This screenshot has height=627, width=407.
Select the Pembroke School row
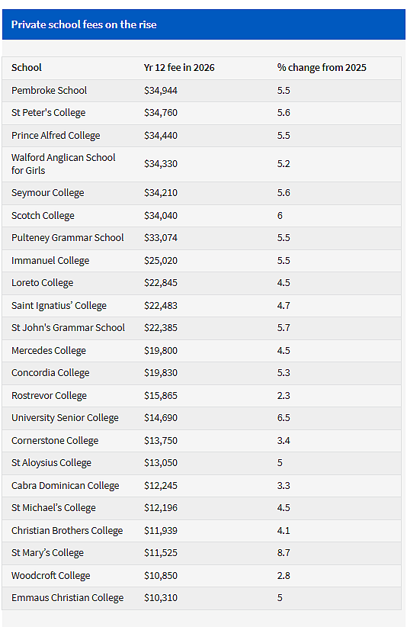tap(202, 90)
